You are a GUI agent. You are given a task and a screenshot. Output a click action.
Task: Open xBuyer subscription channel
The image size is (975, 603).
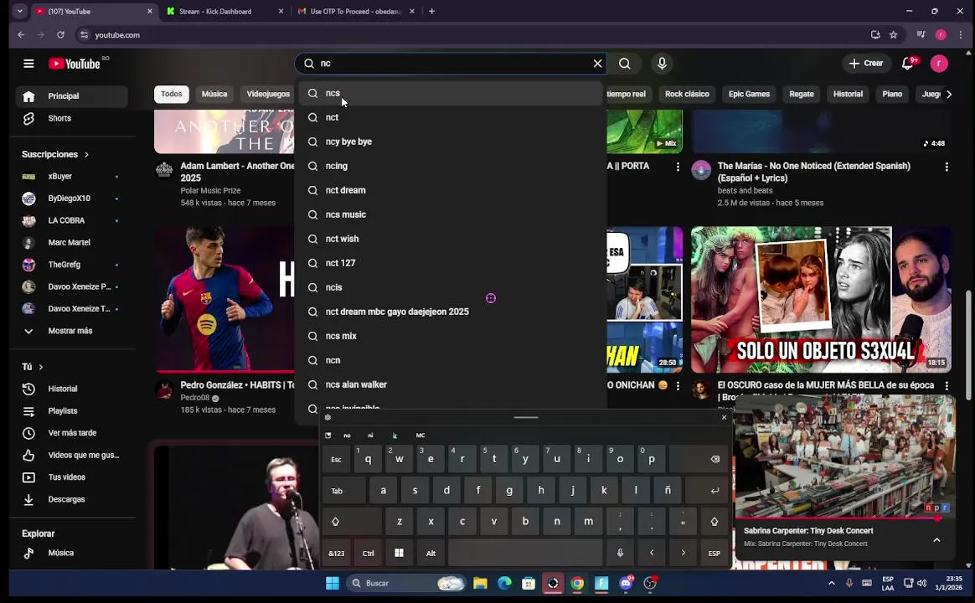(x=71, y=177)
